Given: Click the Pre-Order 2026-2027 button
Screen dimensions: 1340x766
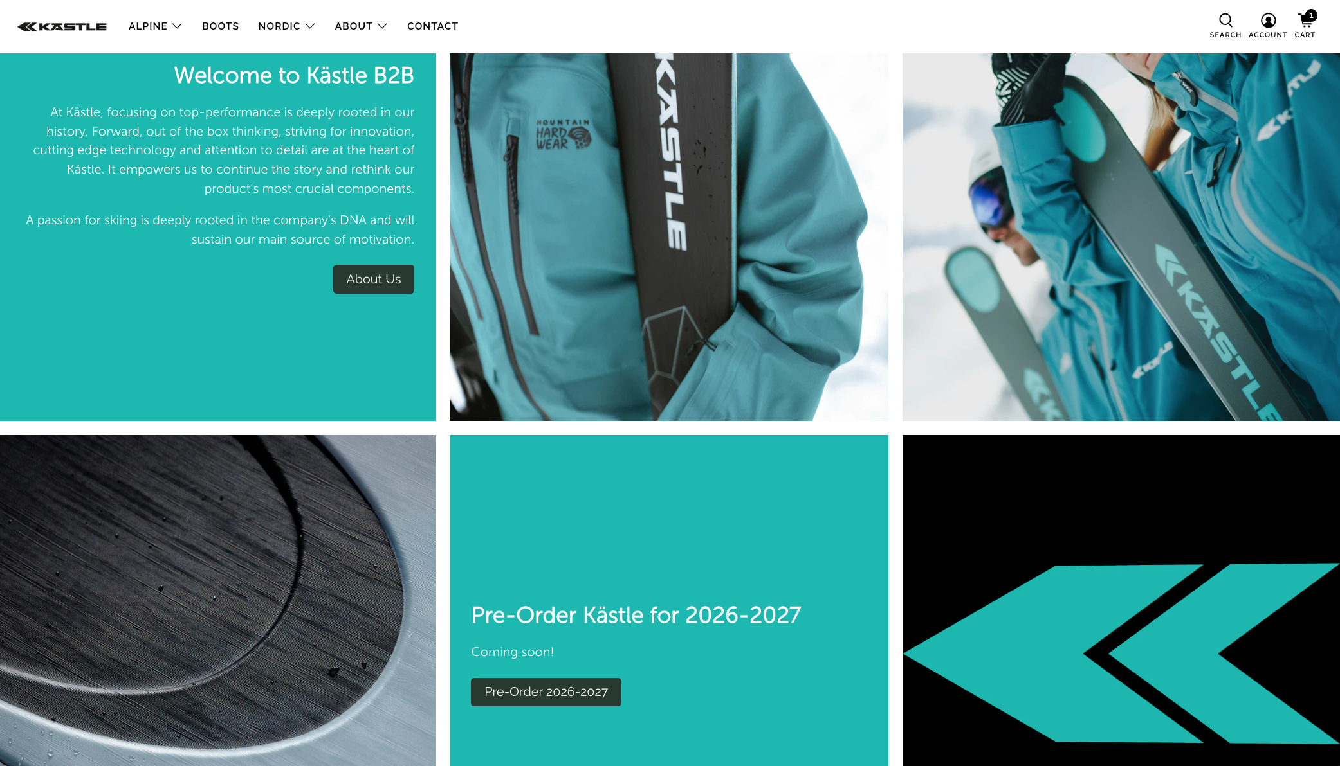Looking at the screenshot, I should tap(546, 692).
